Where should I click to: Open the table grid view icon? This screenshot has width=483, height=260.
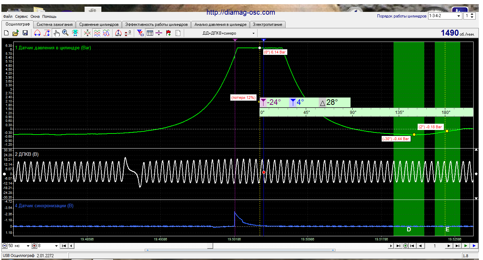click(x=150, y=33)
